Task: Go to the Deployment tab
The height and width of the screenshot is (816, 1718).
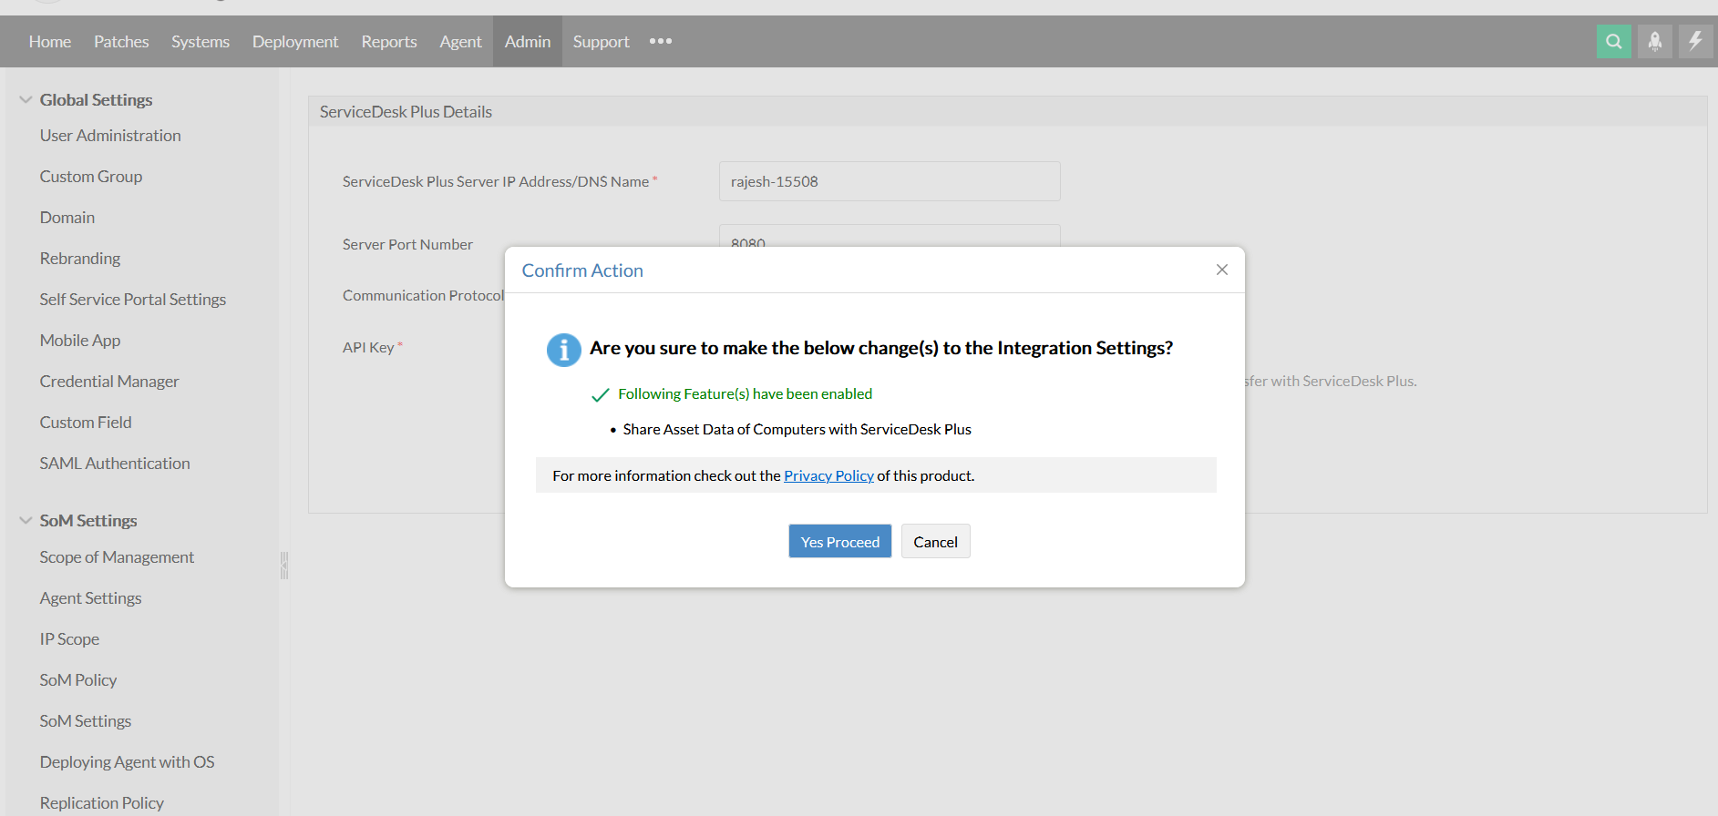Action: coord(295,42)
